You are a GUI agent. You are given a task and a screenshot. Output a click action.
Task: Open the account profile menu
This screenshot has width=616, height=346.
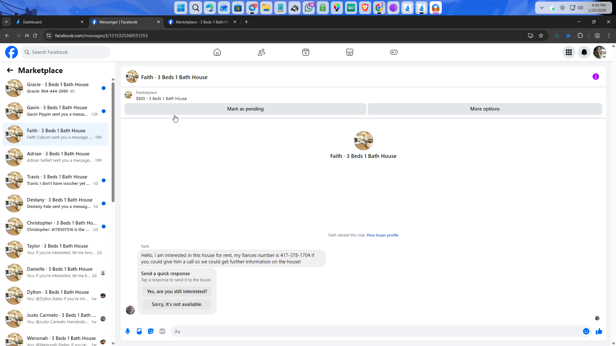[600, 52]
